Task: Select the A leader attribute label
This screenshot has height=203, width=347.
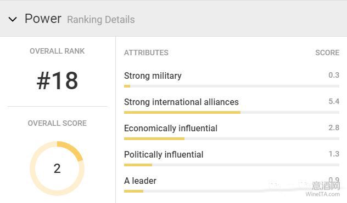Action: pyautogui.click(x=140, y=181)
